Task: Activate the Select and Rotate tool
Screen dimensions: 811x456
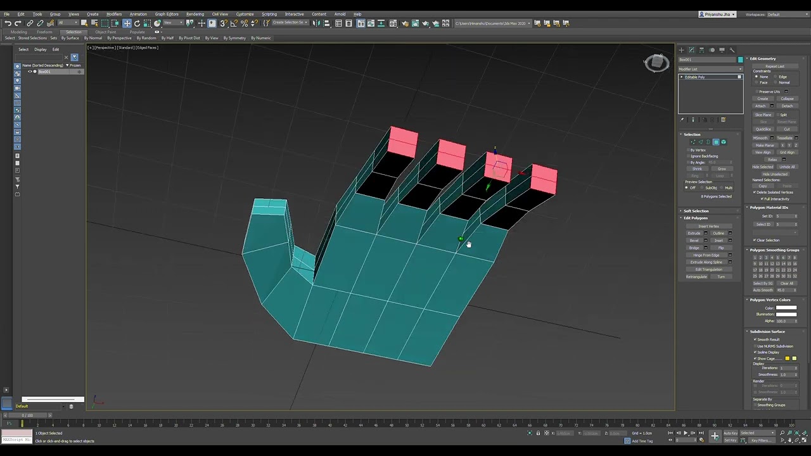Action: tap(137, 23)
